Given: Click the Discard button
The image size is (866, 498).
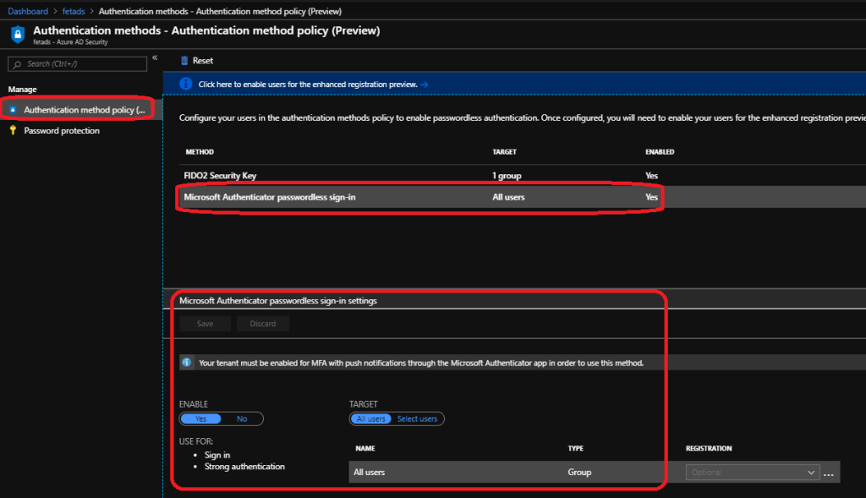Looking at the screenshot, I should 263,323.
